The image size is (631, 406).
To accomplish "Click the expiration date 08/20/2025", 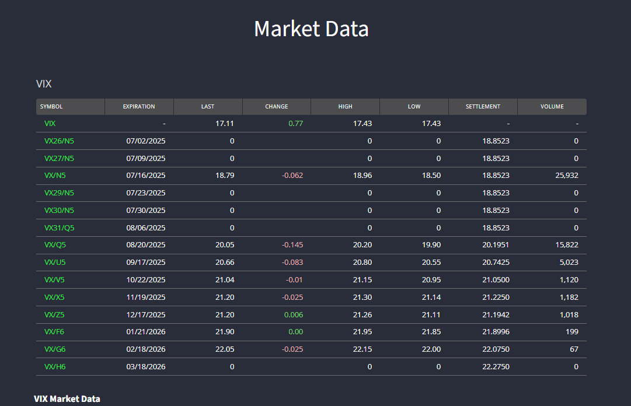I will 146,245.
